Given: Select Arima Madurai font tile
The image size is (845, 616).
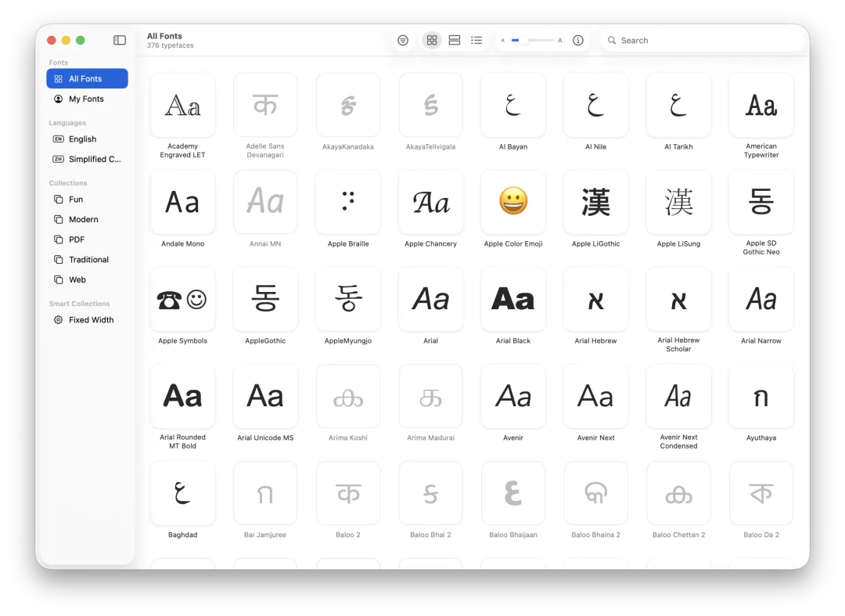Looking at the screenshot, I should click(x=430, y=397).
